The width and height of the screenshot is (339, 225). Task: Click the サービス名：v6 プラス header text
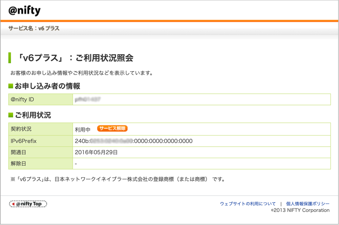pos(34,28)
